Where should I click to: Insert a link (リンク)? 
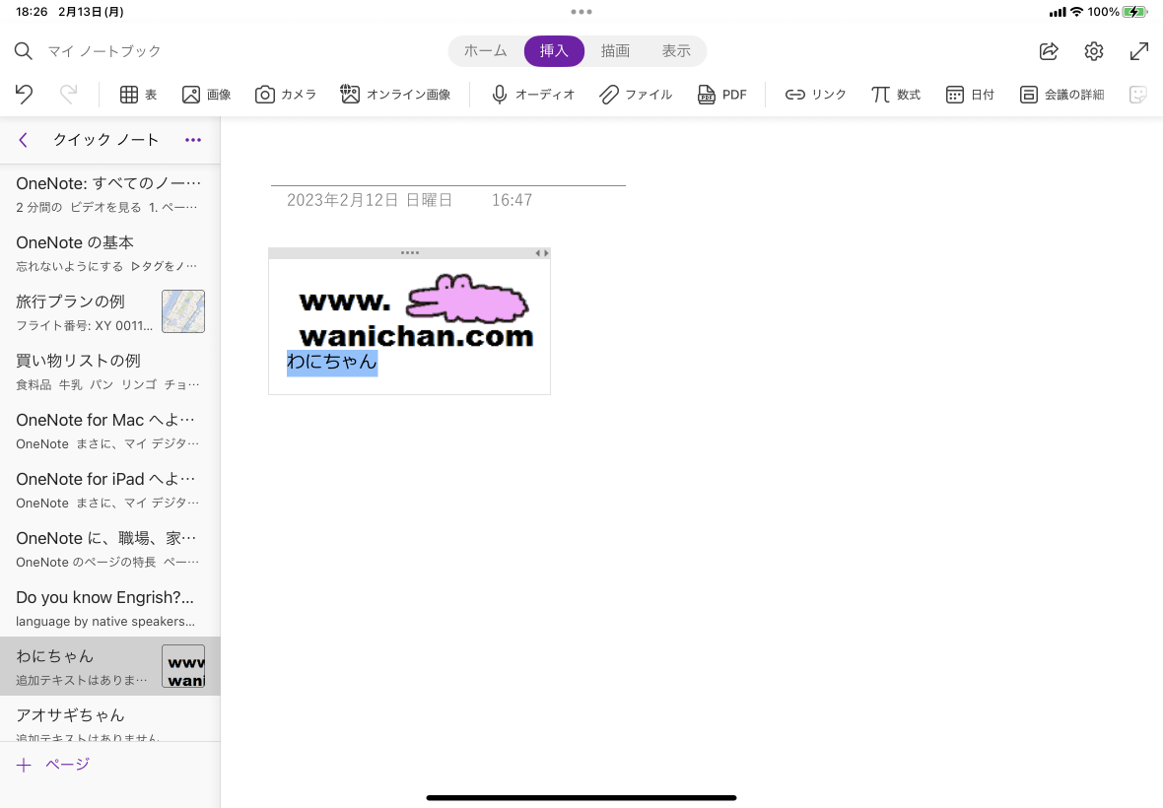click(x=815, y=95)
